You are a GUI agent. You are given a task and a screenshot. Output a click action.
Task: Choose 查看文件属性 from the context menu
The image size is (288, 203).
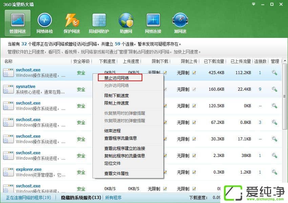117,174
